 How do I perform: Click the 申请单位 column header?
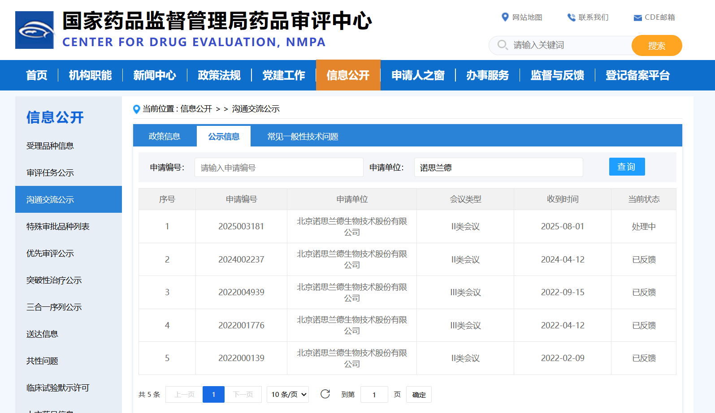click(x=352, y=199)
